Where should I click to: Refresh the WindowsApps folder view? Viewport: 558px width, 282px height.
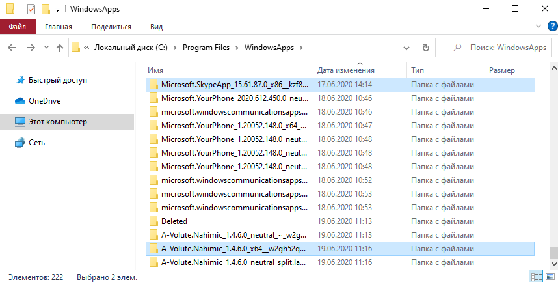425,48
